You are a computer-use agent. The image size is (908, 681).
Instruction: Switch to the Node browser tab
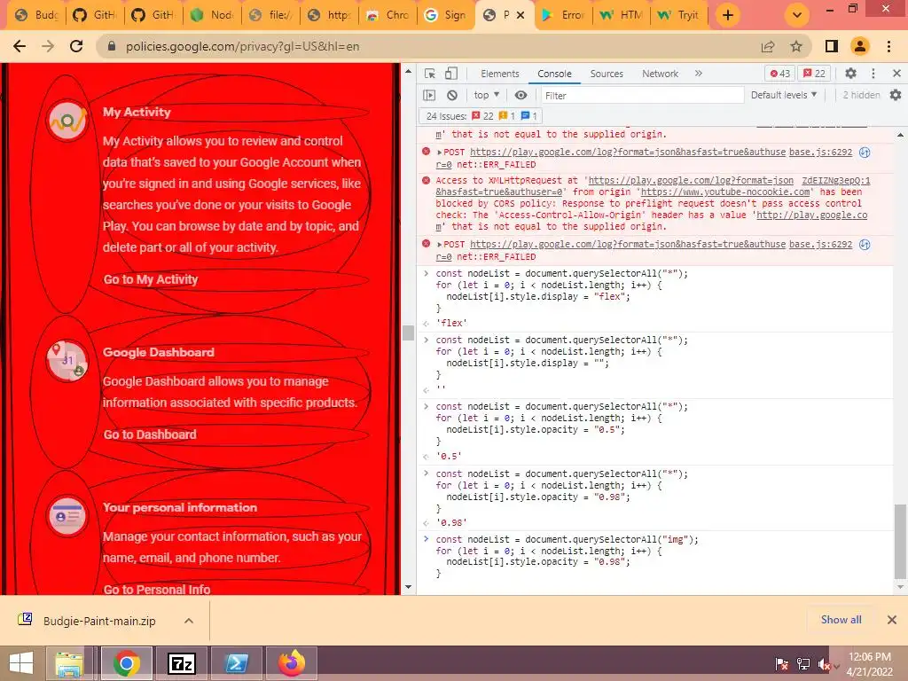pyautogui.click(x=213, y=15)
